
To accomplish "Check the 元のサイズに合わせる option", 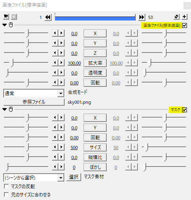I will (x=6, y=194).
